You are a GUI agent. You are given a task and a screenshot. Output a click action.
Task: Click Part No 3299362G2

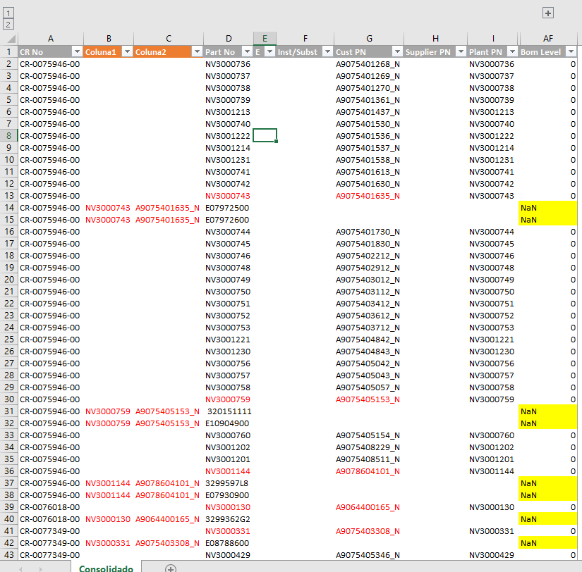coord(228,519)
